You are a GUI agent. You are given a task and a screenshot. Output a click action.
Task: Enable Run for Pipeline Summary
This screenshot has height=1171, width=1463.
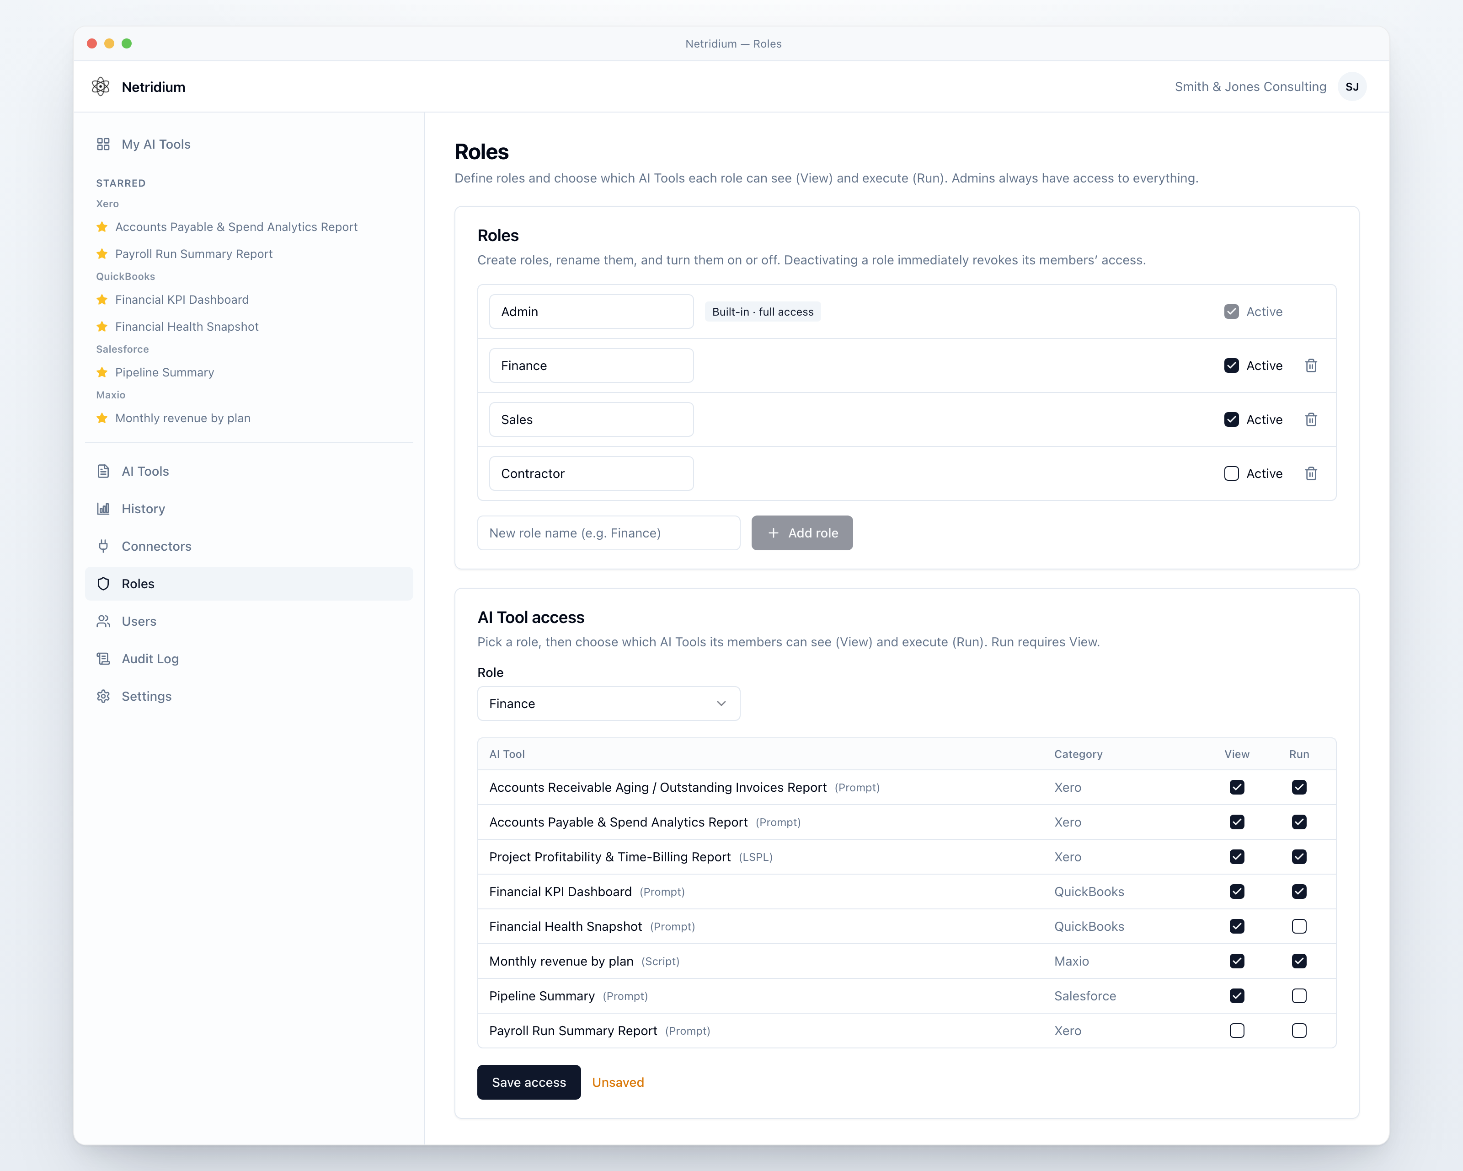(1299, 996)
